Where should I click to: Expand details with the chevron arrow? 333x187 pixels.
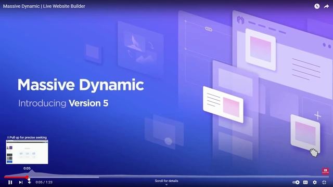point(166,185)
